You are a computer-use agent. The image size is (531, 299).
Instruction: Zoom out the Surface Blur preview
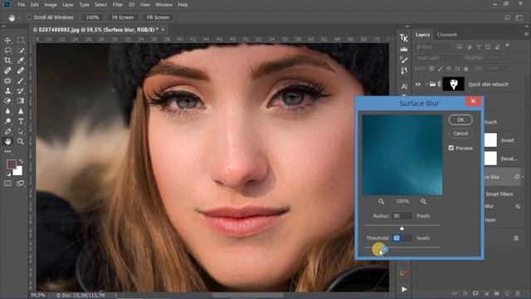click(381, 201)
